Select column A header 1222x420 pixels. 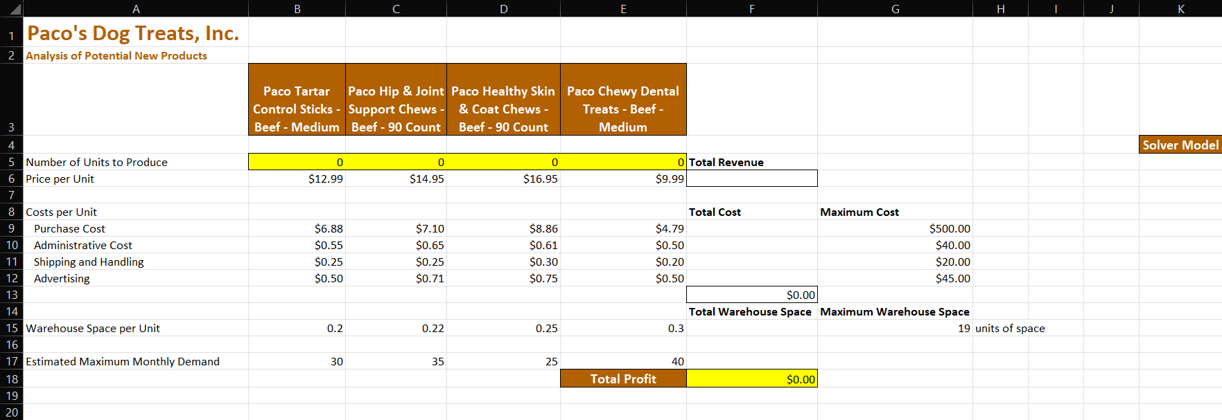click(136, 8)
